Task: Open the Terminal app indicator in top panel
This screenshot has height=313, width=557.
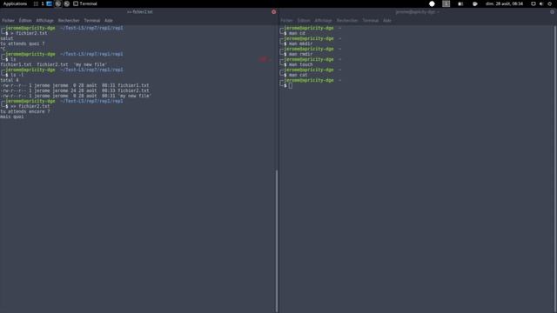Action: tap(85, 3)
